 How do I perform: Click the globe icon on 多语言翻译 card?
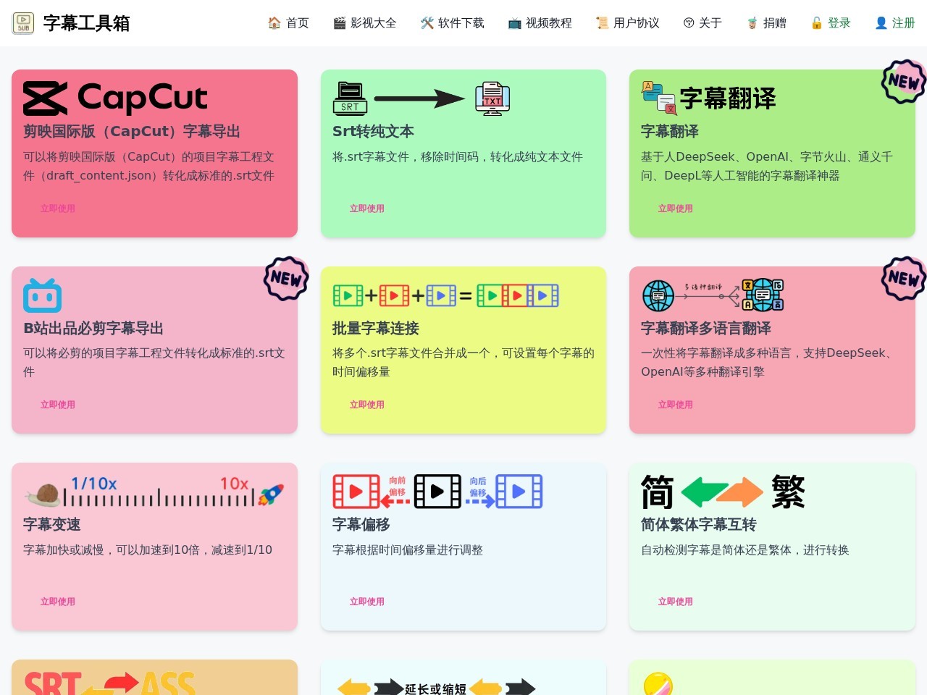click(x=658, y=295)
